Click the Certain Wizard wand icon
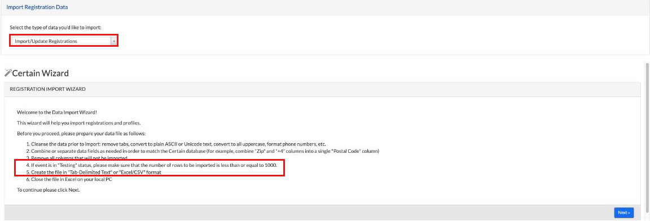This screenshot has width=650, height=221. click(x=8, y=73)
